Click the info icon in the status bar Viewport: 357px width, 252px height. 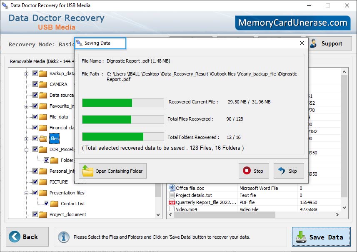(63, 237)
